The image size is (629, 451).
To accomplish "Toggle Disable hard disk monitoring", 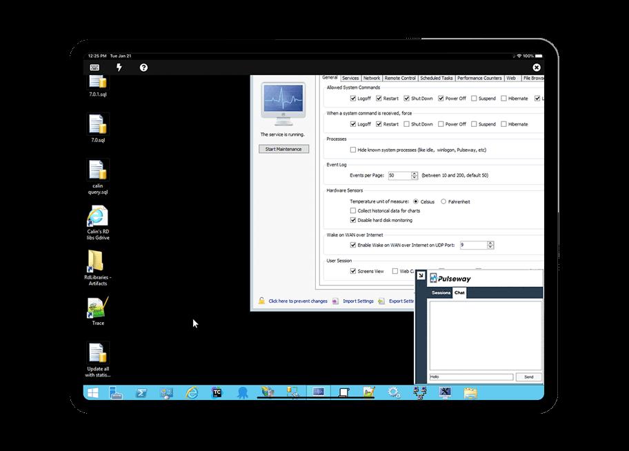I will pos(353,220).
